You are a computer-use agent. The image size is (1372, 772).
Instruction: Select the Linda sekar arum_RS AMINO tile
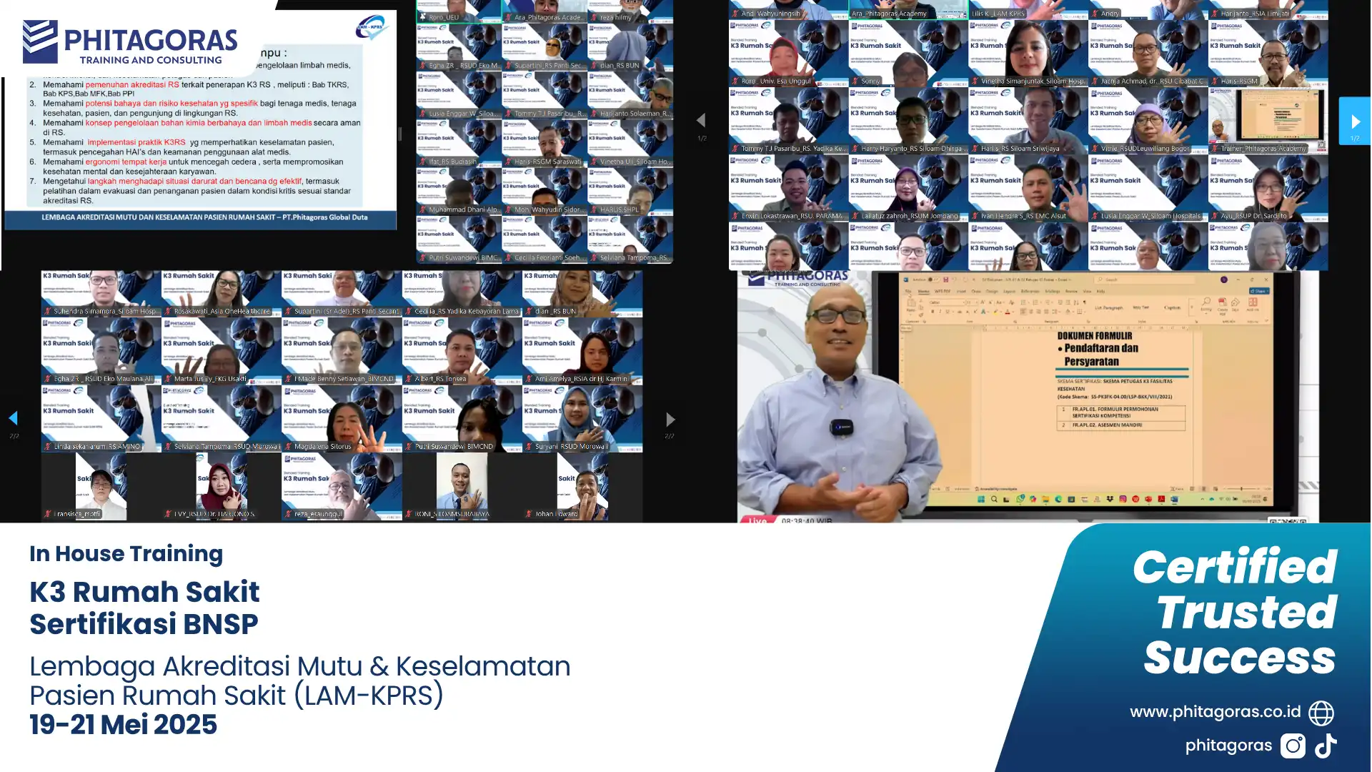click(x=101, y=419)
